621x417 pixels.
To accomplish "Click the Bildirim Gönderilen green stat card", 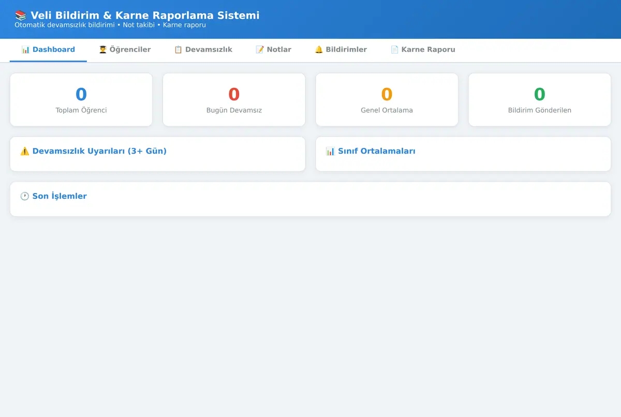I will pyautogui.click(x=540, y=99).
